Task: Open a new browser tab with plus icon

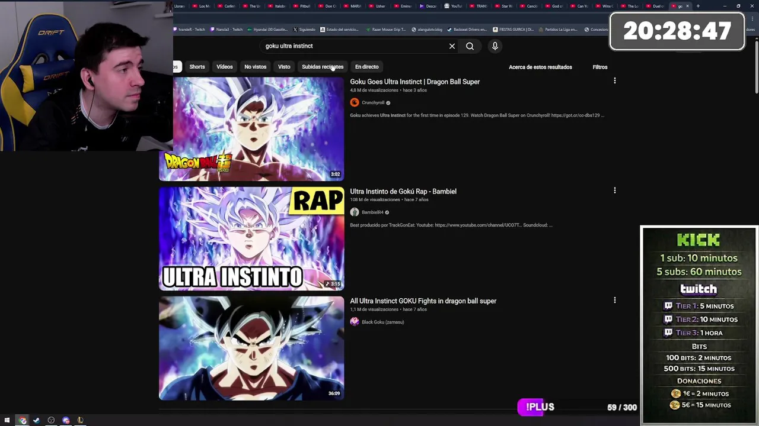Action: [x=698, y=6]
